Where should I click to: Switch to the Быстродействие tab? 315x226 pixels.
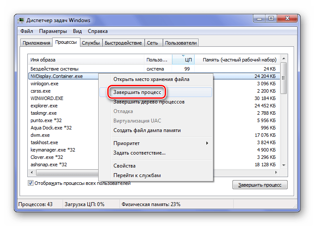pyautogui.click(x=123, y=43)
